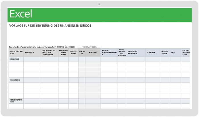The image size is (199, 117).
Task: Click the 'Aktuelle Kontrollmaßnahmen' column header
Action: (109, 53)
